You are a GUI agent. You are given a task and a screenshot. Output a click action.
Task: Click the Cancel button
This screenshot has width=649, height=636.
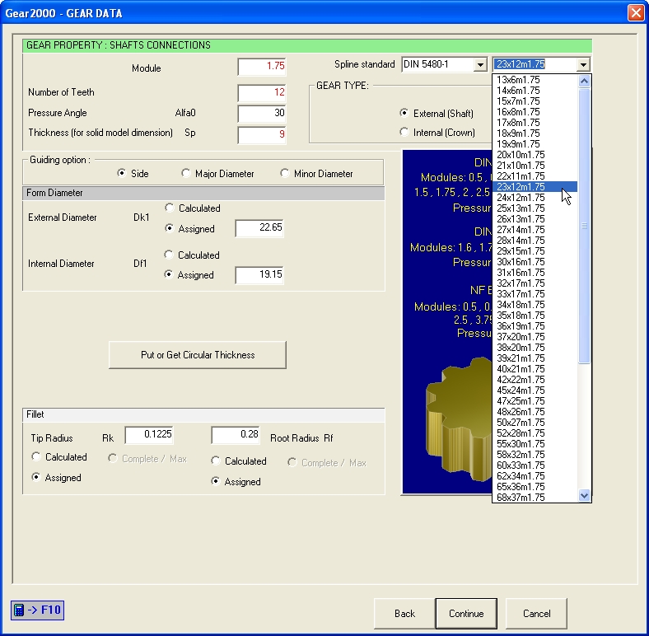pyautogui.click(x=536, y=613)
